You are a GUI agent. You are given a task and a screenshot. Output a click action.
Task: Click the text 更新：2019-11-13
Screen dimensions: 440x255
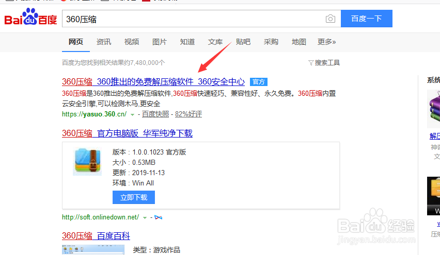(138, 173)
